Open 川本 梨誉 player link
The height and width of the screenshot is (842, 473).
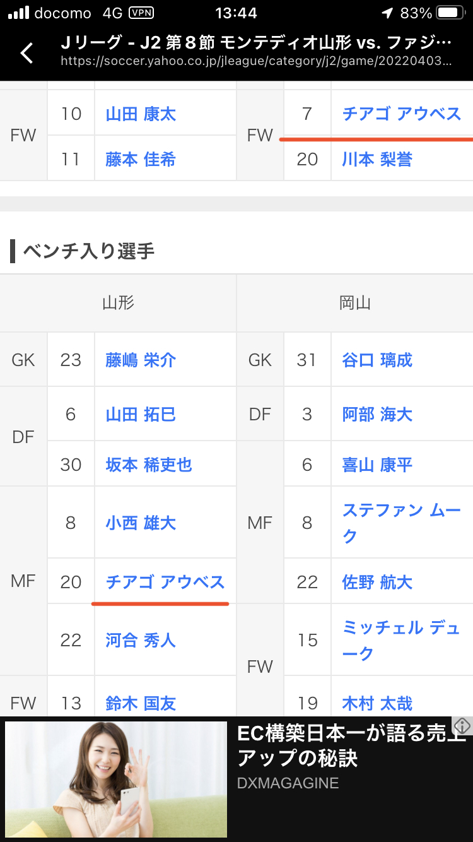377,159
